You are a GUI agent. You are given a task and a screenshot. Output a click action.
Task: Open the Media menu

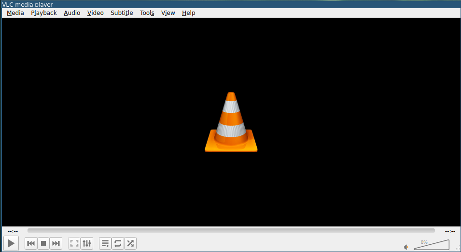click(15, 13)
